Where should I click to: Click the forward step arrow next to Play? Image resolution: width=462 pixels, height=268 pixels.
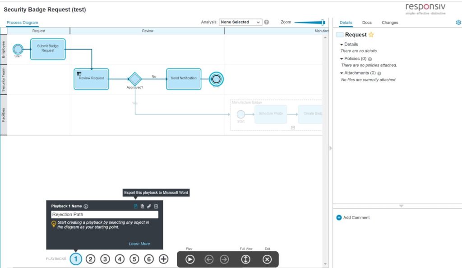click(x=224, y=259)
